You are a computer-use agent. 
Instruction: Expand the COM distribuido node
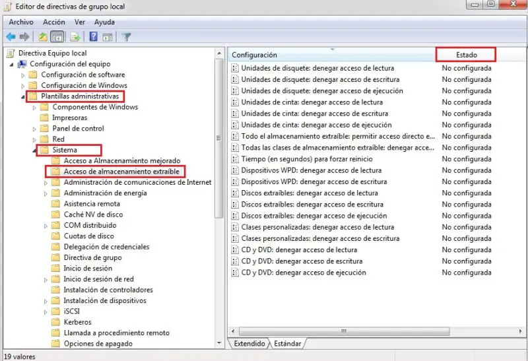tap(46, 226)
